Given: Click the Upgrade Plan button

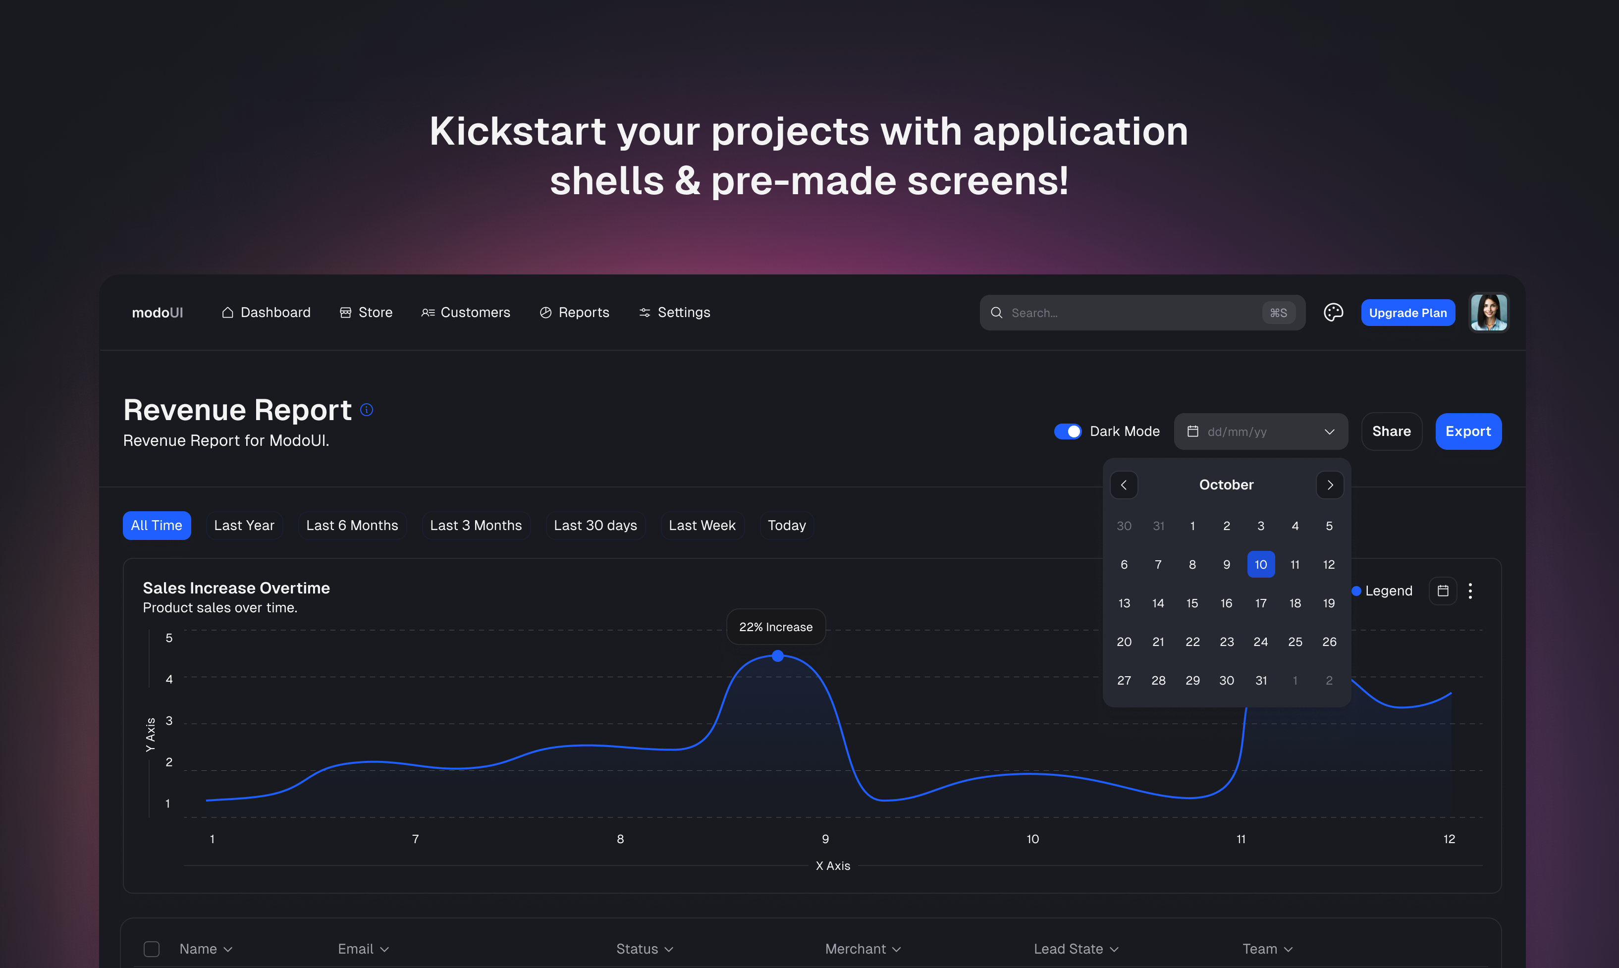Looking at the screenshot, I should click(x=1407, y=313).
